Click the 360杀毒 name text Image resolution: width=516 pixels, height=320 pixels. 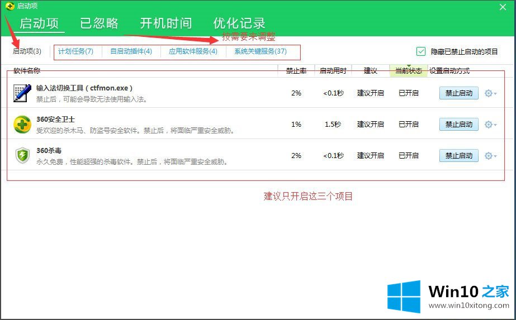click(49, 151)
